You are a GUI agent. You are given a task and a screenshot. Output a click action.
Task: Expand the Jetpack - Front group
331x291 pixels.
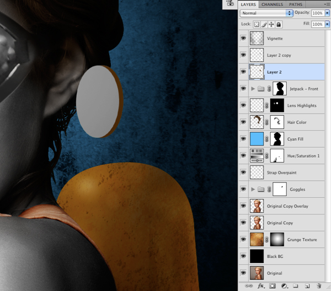click(253, 89)
